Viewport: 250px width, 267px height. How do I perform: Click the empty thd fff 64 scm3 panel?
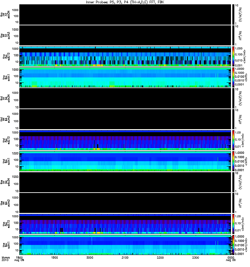pos(125,119)
